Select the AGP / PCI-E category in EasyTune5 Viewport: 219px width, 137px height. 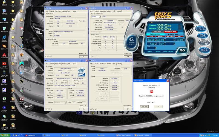[x=170, y=36]
